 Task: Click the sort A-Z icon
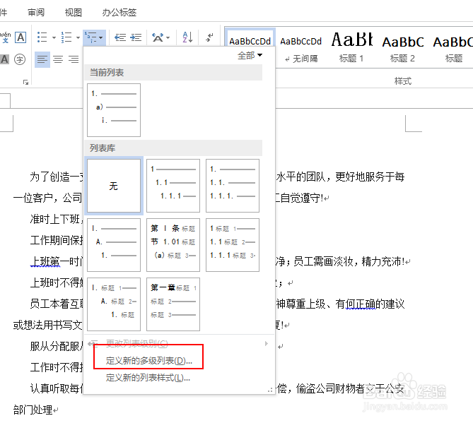pyautogui.click(x=187, y=37)
